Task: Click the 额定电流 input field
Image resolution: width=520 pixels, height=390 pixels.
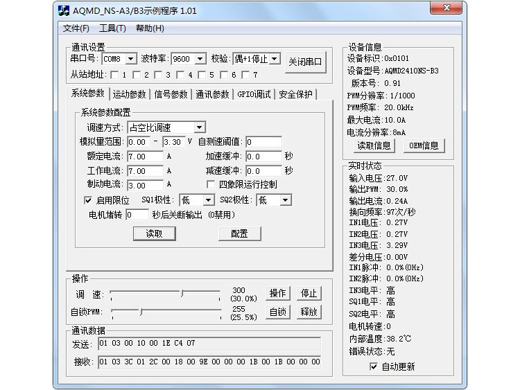Action: (145, 157)
